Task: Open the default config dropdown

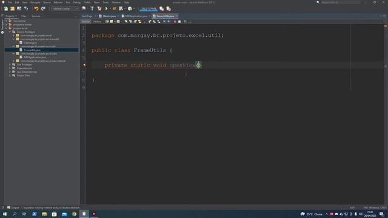Action: pyautogui.click(x=65, y=8)
